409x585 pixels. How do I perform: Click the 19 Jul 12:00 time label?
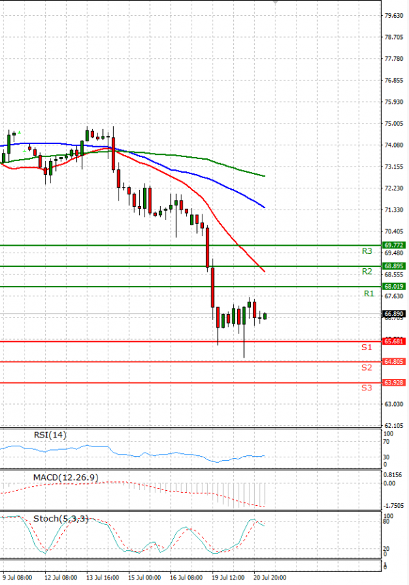coord(228,577)
